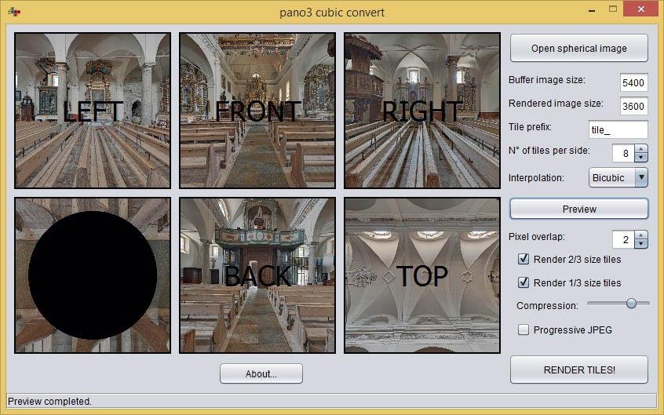Click the Buffer image size field
Image resolution: width=664 pixels, height=415 pixels.
(633, 82)
